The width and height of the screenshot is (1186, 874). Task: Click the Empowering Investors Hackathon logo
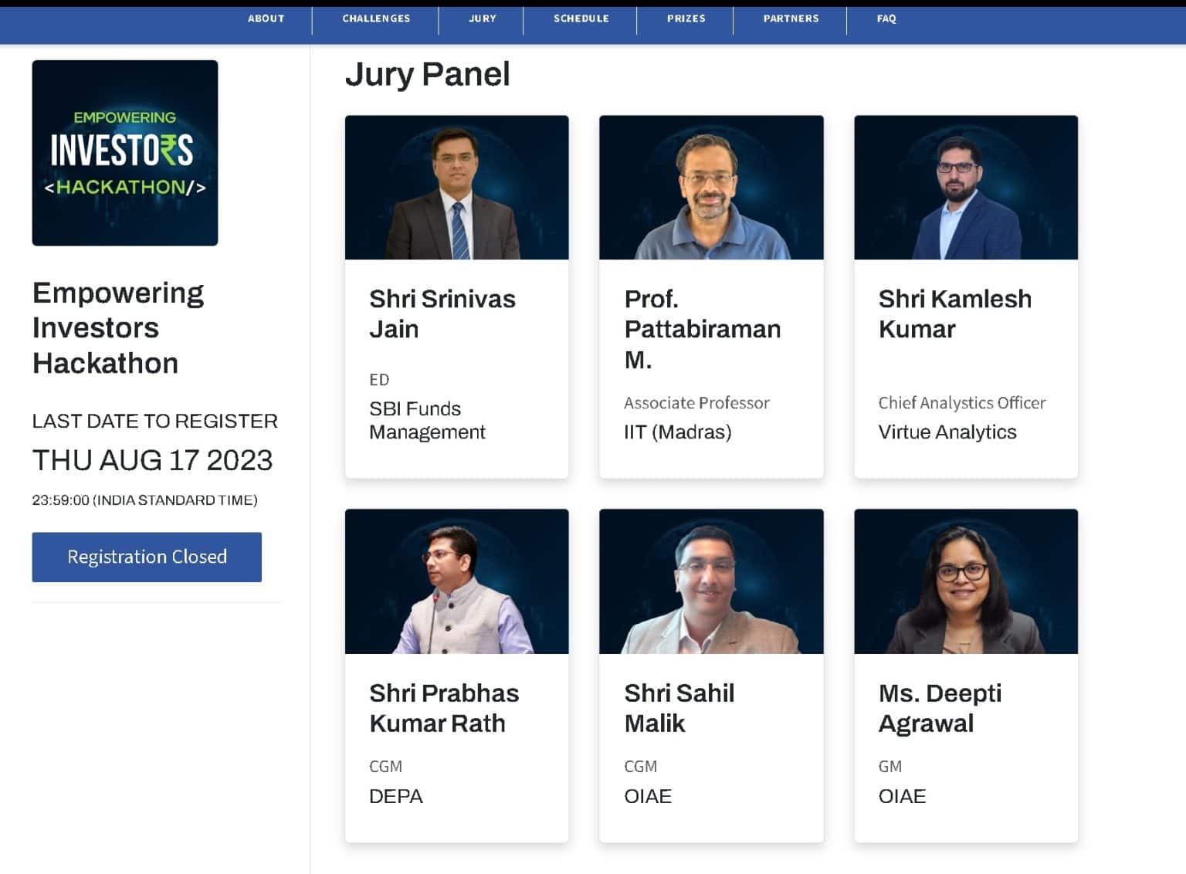pyautogui.click(x=125, y=153)
